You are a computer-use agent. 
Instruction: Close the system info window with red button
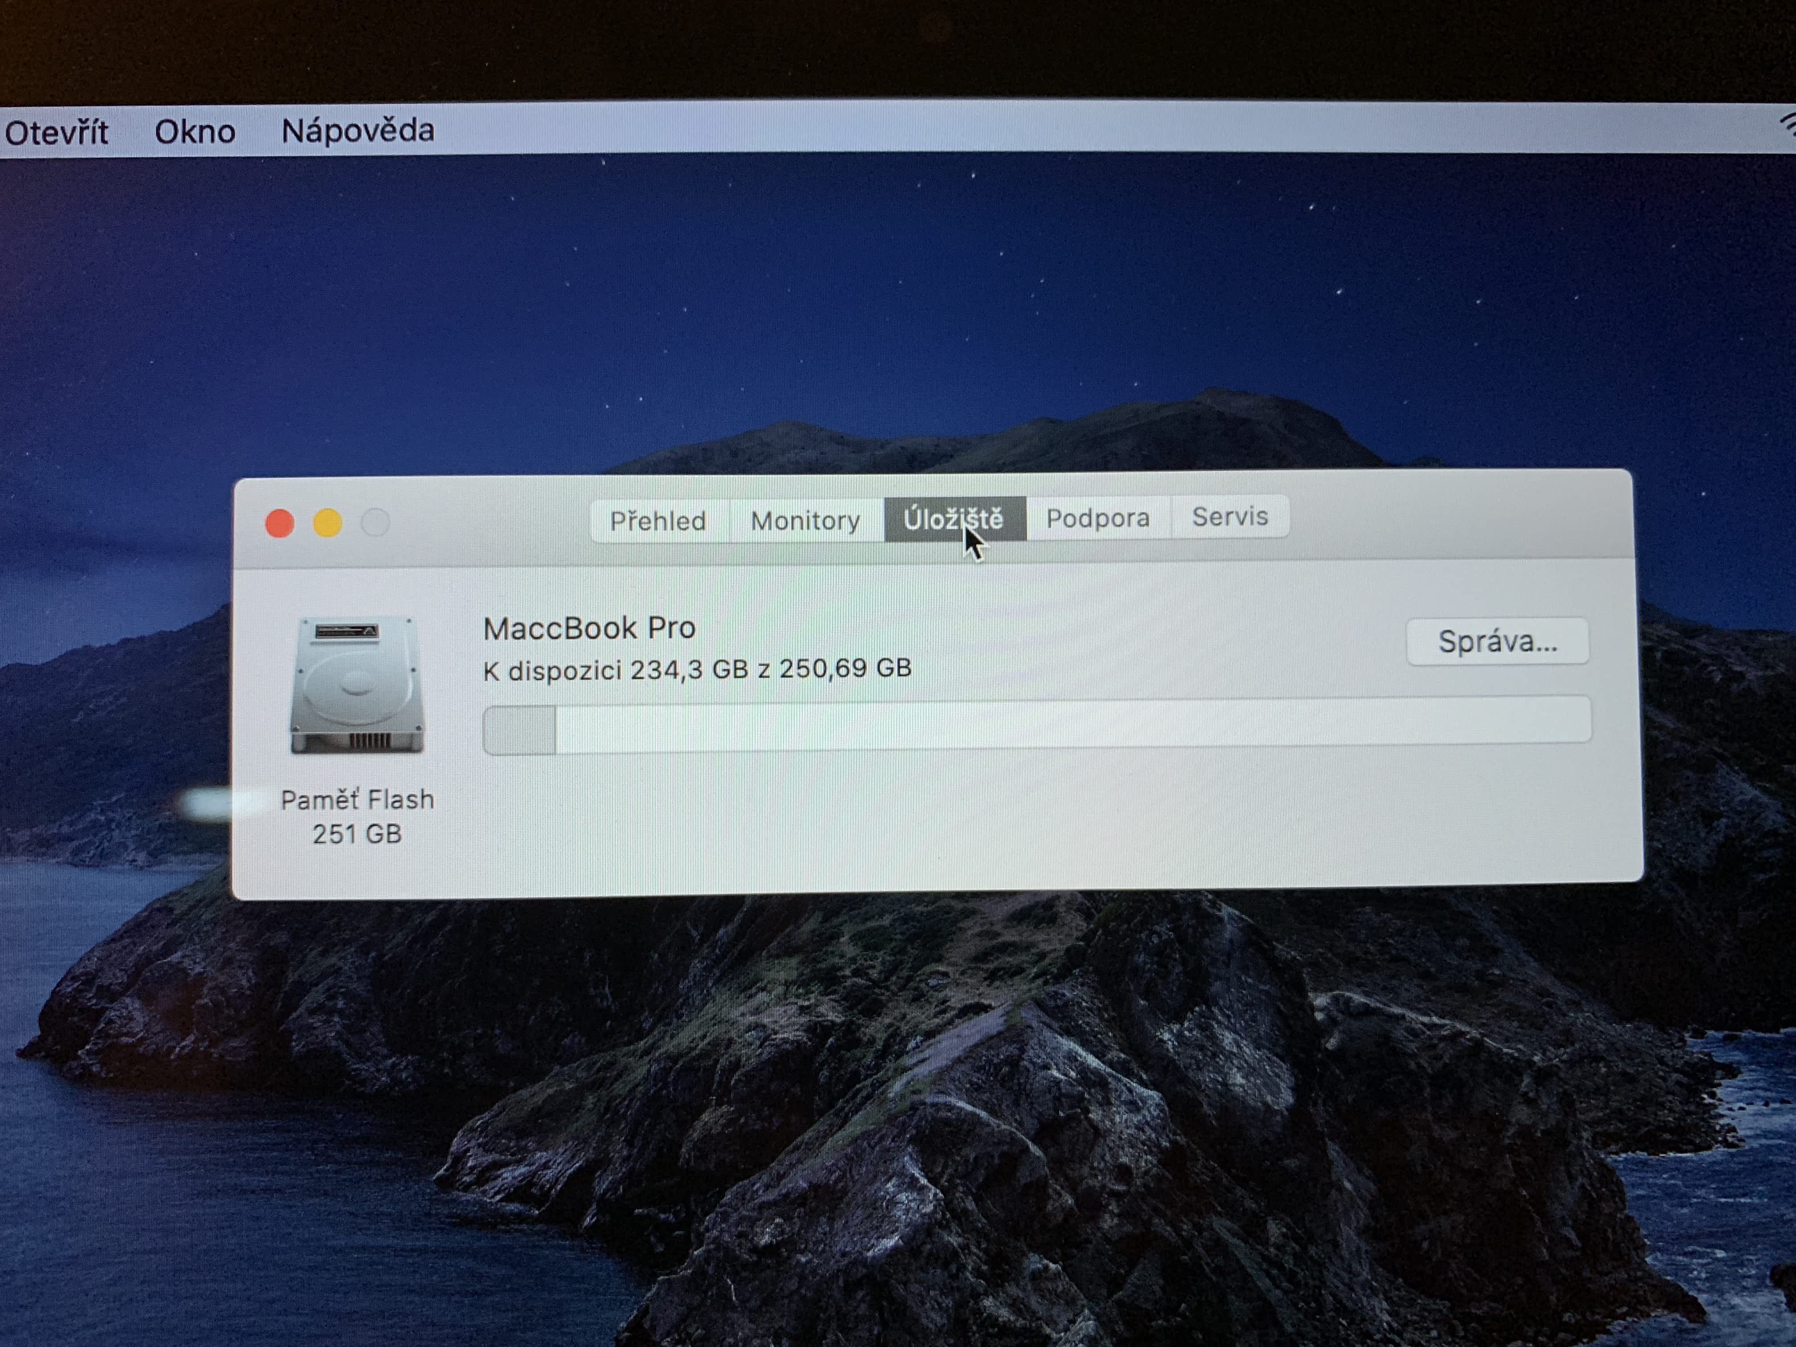[279, 524]
